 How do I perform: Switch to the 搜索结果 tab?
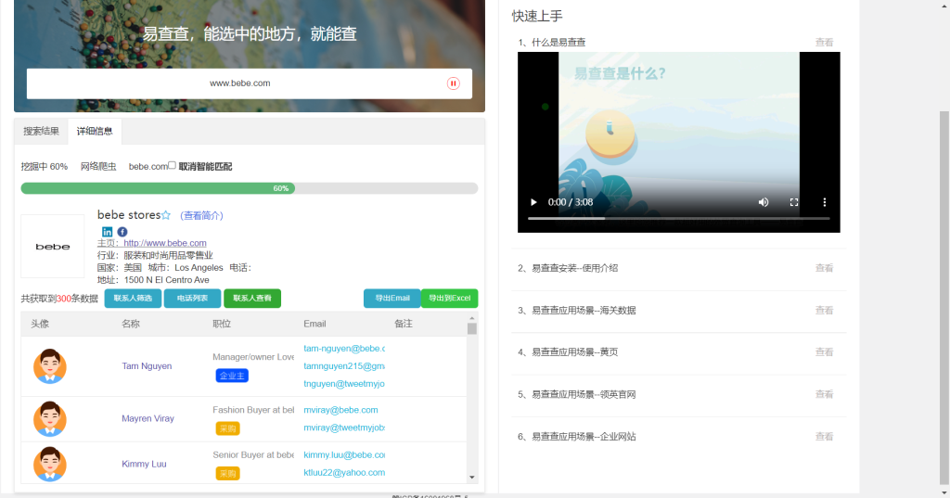point(41,132)
